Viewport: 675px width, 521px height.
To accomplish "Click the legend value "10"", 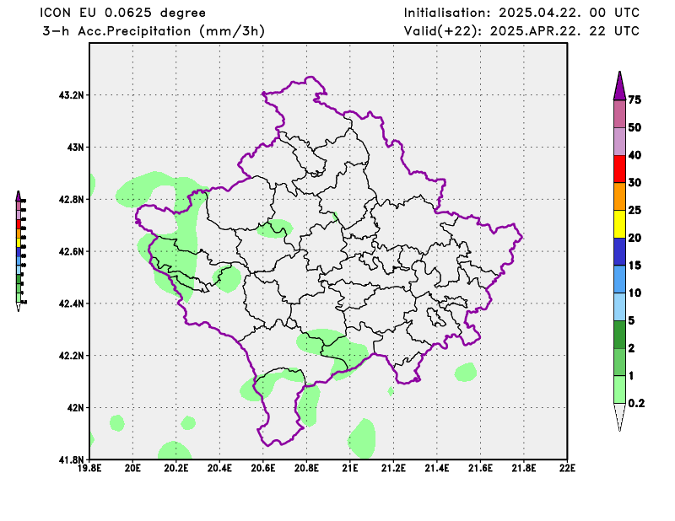I will tap(634, 293).
